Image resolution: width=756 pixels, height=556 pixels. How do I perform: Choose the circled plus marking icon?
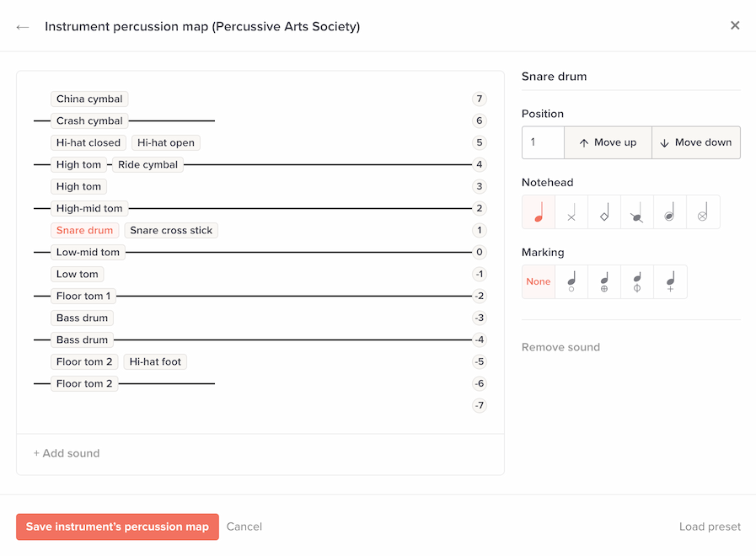click(x=604, y=281)
